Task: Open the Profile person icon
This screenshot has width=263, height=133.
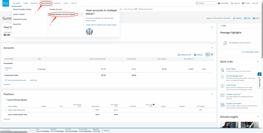Action: [x=243, y=3]
